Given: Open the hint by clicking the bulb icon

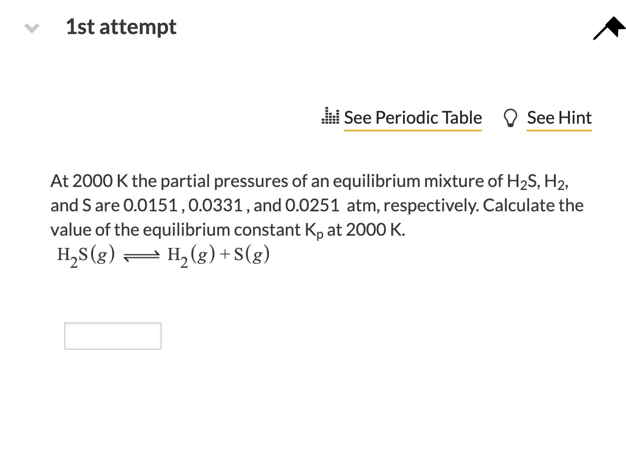Looking at the screenshot, I should point(510,117).
